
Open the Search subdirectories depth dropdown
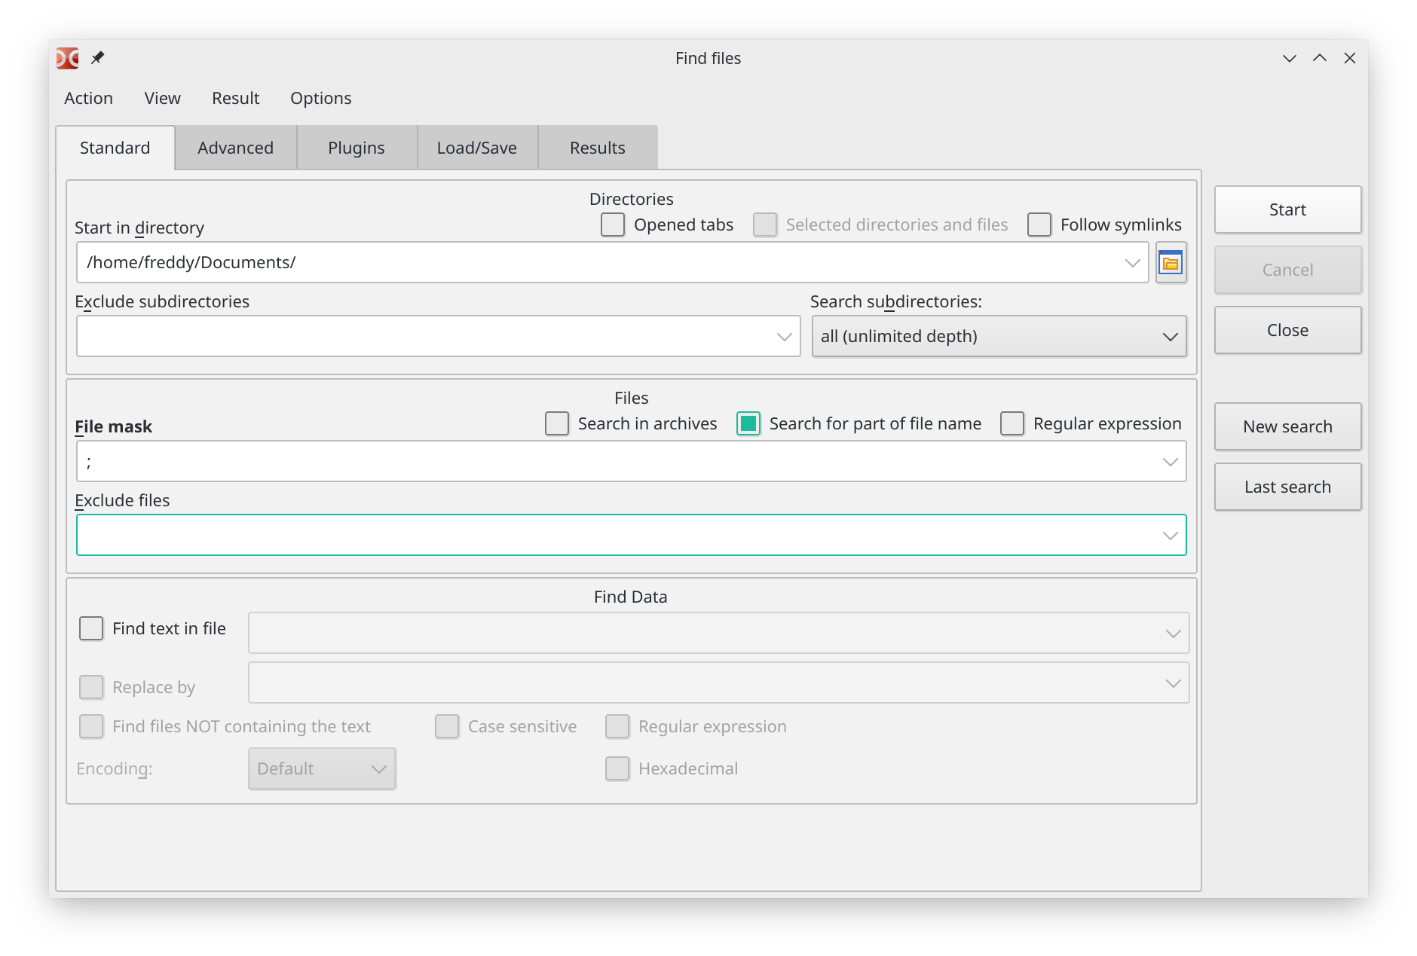click(x=998, y=336)
